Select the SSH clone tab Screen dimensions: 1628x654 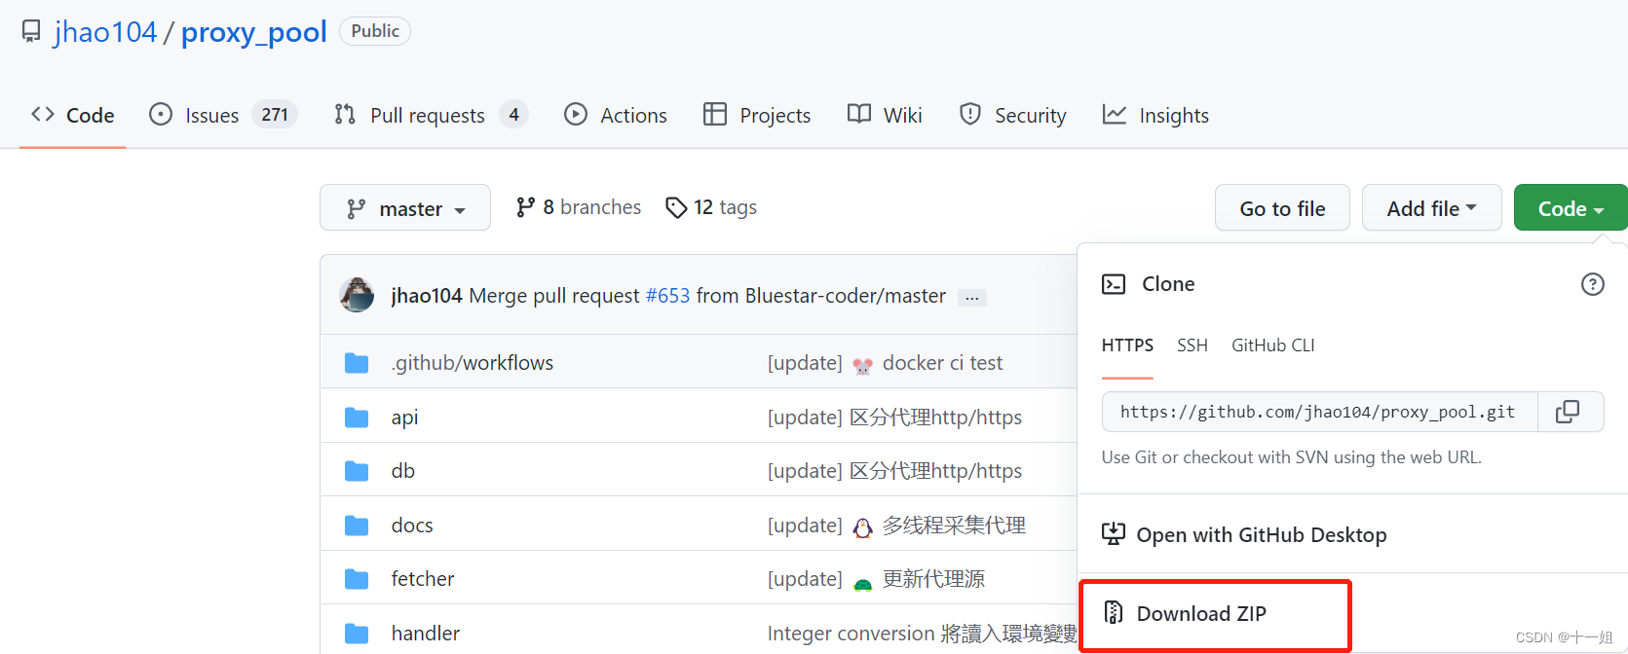tap(1193, 345)
